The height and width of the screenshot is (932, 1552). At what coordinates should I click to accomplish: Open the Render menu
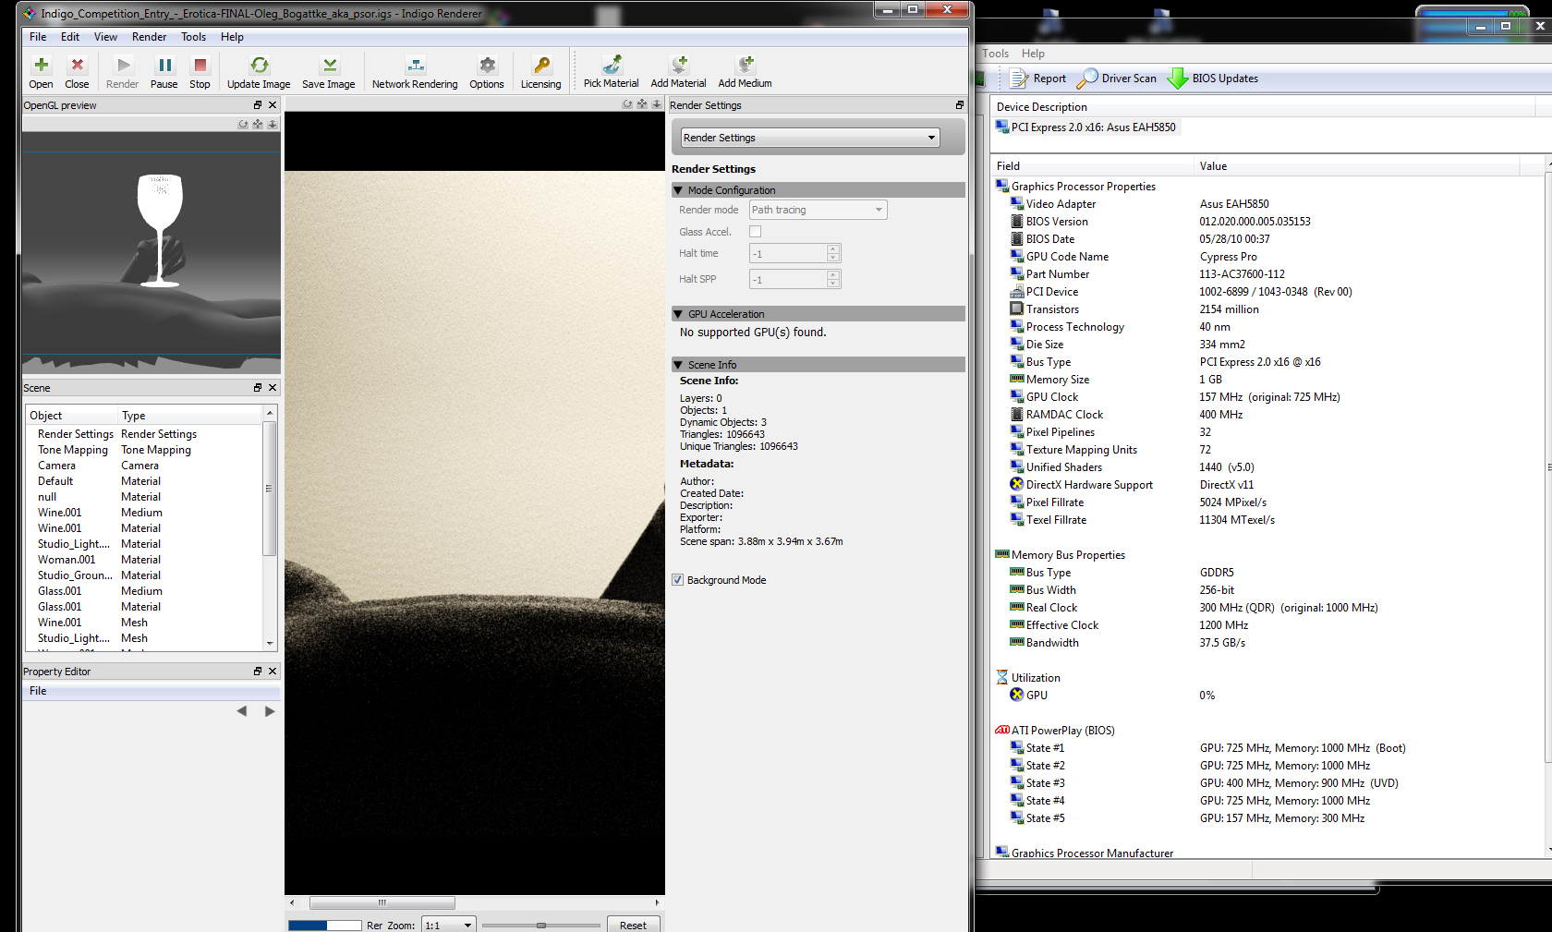pos(149,37)
